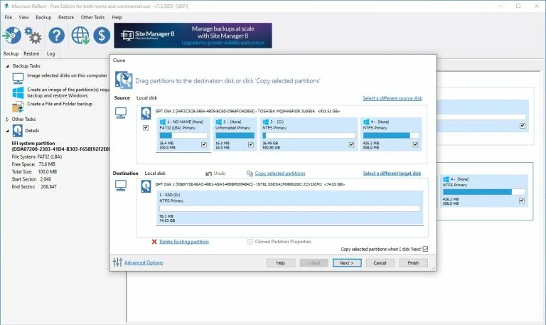Toggle background window upper disk checkbox
546x325 pixels.
click(523, 126)
